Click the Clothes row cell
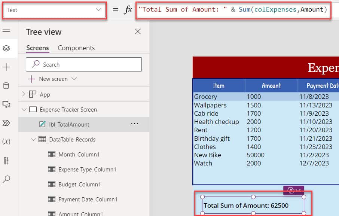This screenshot has width=339, height=216. point(205,147)
